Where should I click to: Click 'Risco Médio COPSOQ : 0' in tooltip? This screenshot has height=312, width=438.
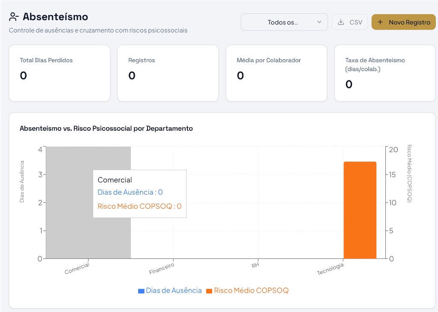[x=140, y=206]
